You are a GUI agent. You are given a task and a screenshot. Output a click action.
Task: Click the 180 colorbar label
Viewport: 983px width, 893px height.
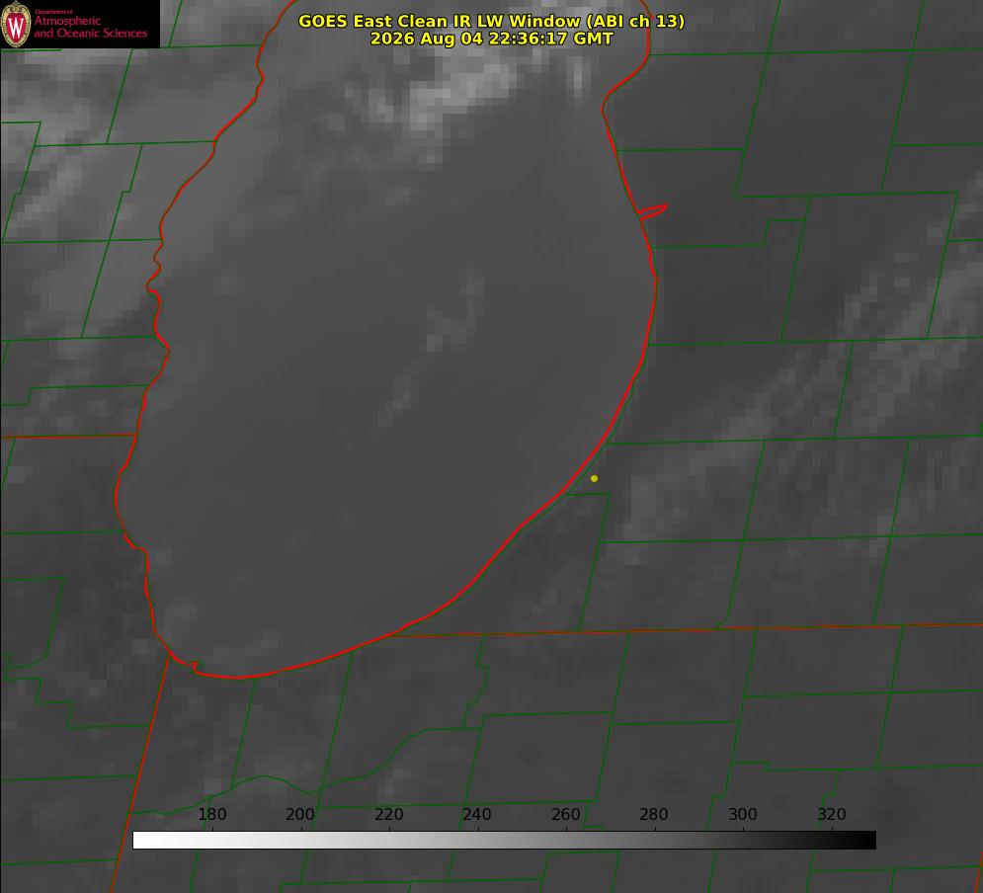pos(211,814)
